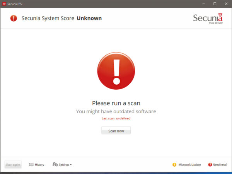Image resolution: width=232 pixels, height=174 pixels.
Task: Expand the Settings dropdown arrow
Action: (x=71, y=165)
